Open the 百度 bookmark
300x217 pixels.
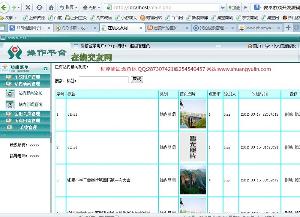click(x=55, y=18)
